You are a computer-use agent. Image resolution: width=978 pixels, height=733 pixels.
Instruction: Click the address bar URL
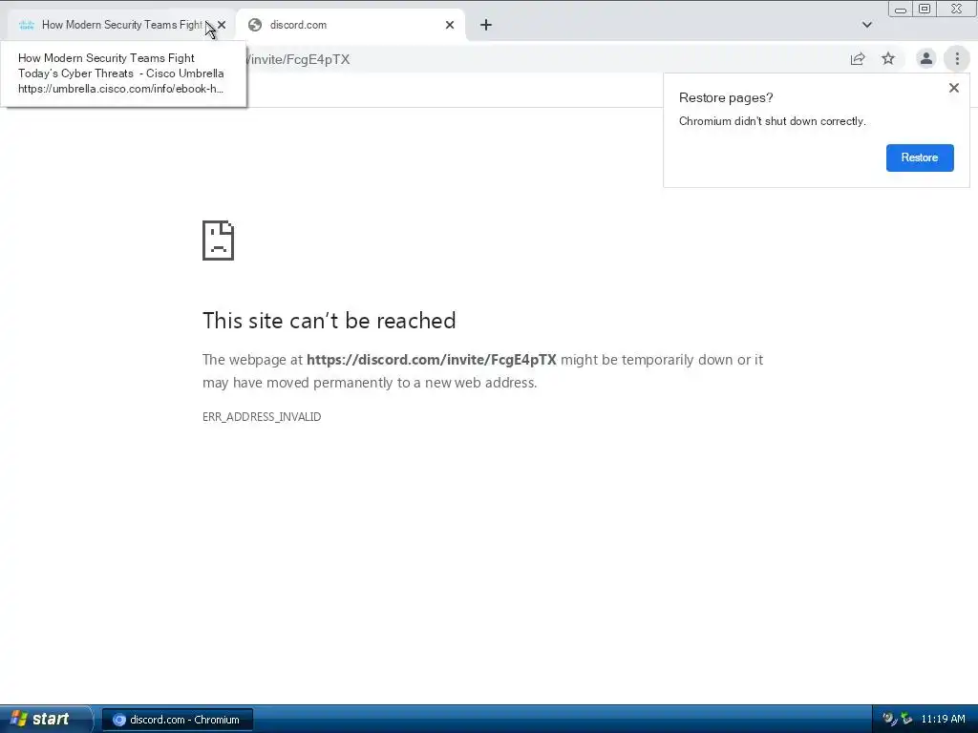coord(298,59)
